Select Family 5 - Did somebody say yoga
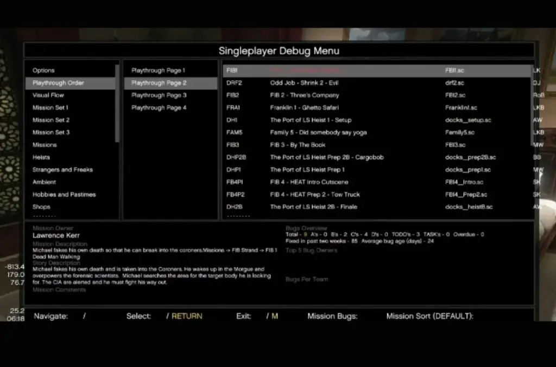The image size is (556, 367). tap(318, 132)
